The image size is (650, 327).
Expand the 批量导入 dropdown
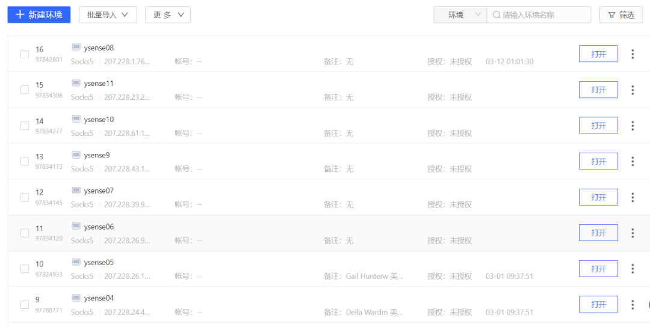point(108,15)
